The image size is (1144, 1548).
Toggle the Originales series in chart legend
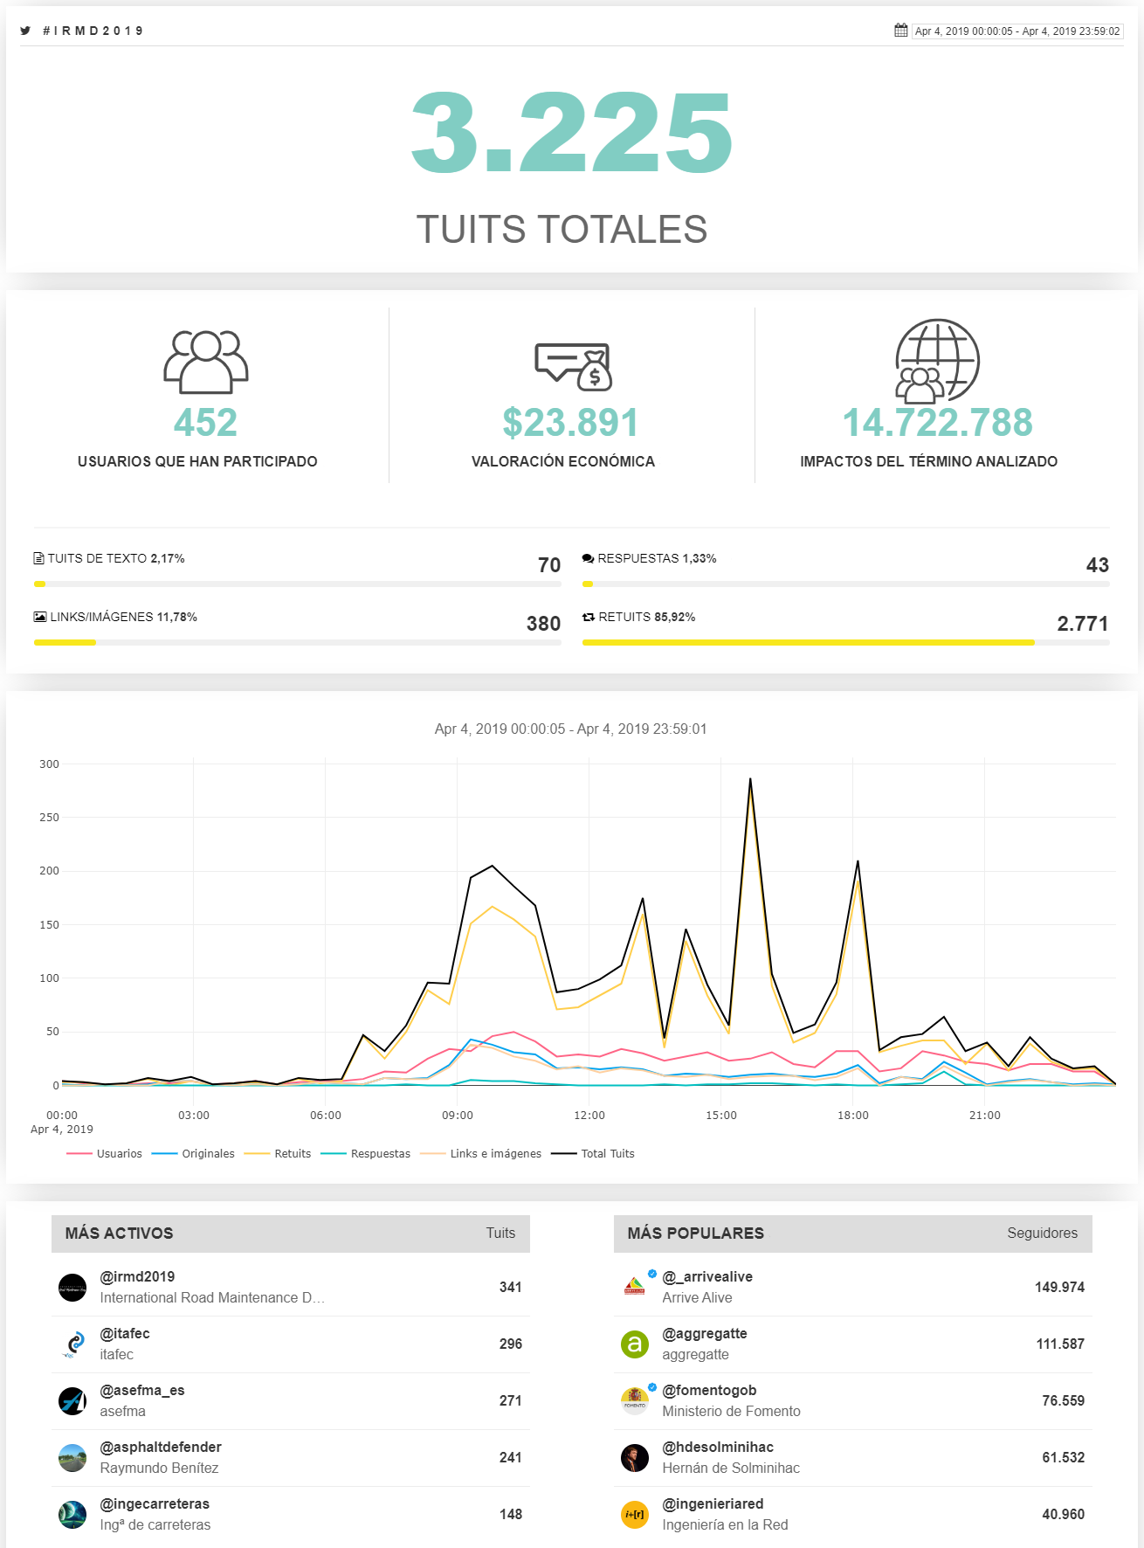(193, 1154)
